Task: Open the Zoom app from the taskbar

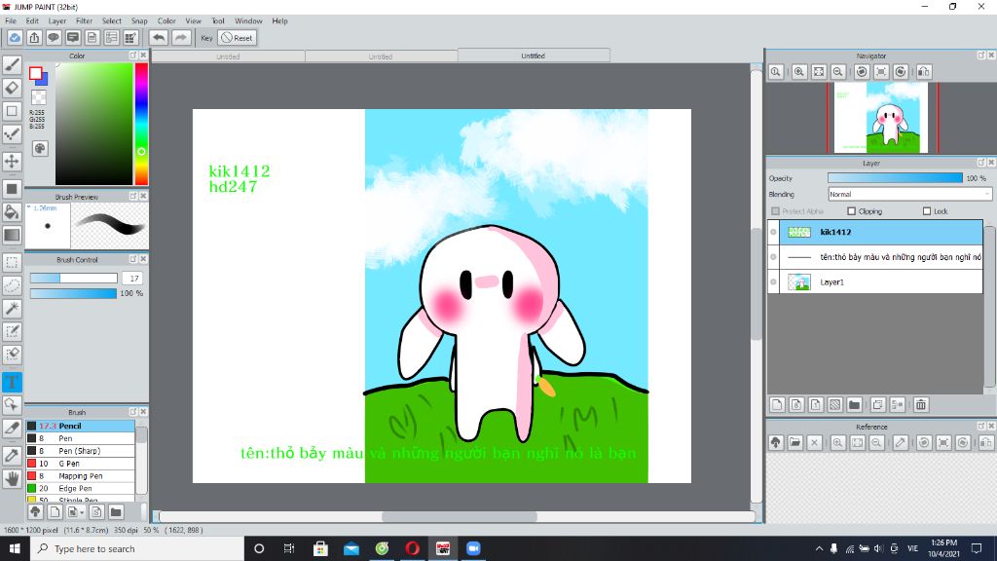Action: (473, 548)
